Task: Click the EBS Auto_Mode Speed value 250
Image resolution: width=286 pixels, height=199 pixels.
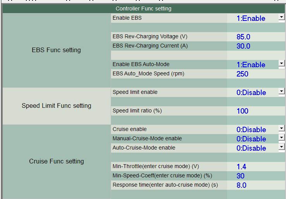Action: coord(242,74)
